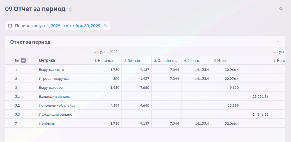Click the "5. Итого" column header

(x=221, y=61)
